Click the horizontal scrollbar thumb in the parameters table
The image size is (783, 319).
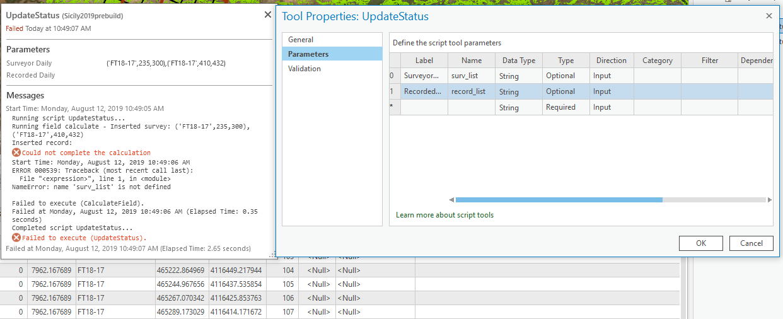[x=559, y=200]
